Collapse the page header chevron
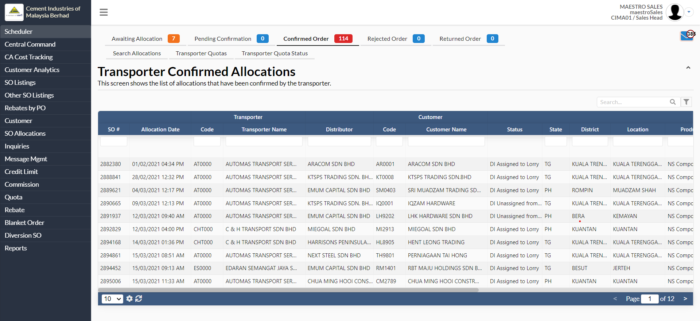Image resolution: width=700 pixels, height=321 pixels. pos(688,68)
